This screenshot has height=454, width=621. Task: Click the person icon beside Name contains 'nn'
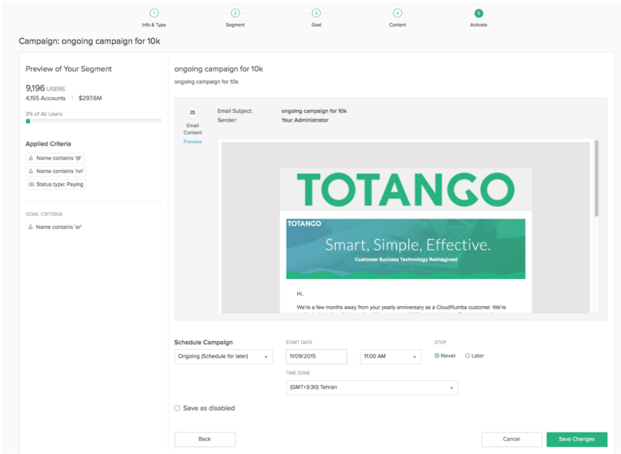coord(31,171)
